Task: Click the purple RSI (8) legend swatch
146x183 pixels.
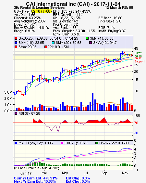Action: coord(16,113)
